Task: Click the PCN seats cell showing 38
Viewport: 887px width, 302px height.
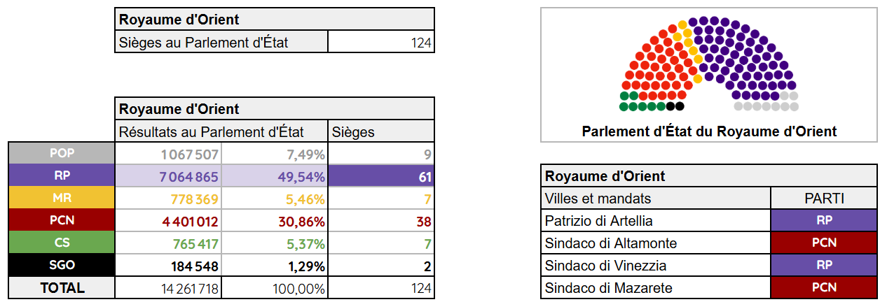Action: tap(380, 221)
